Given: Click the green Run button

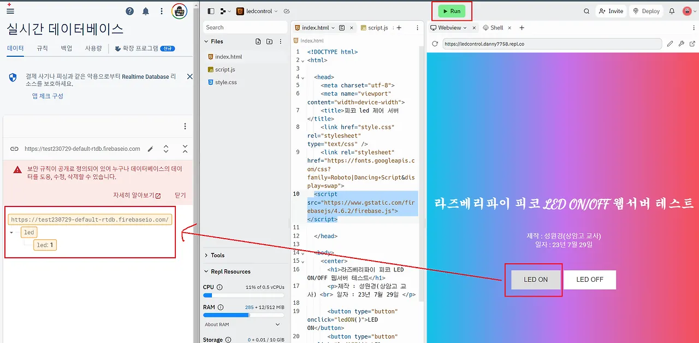Looking at the screenshot, I should pos(452,11).
